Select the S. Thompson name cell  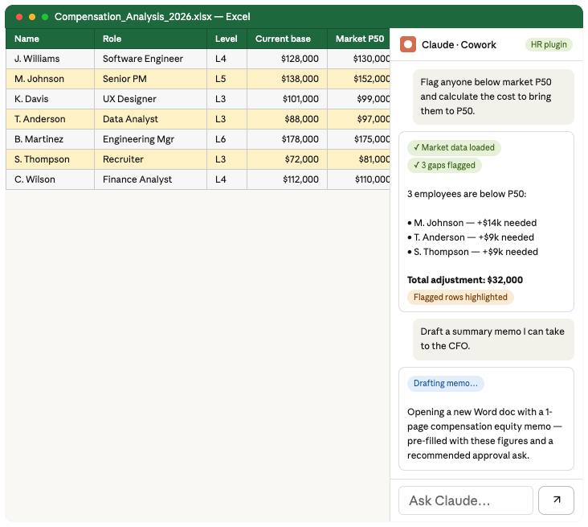point(50,159)
